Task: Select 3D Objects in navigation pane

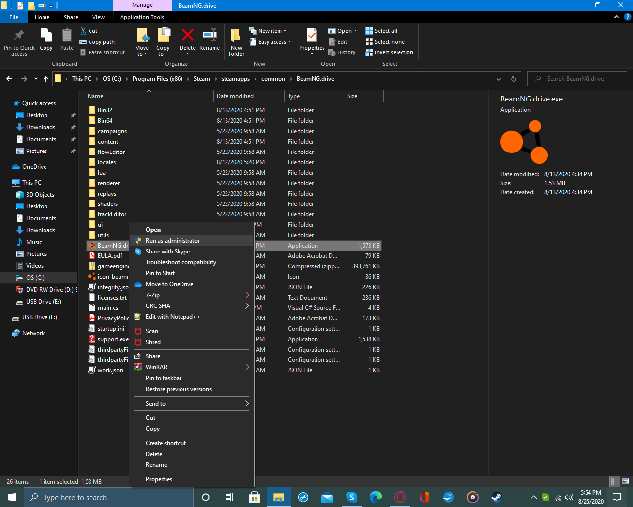Action: pos(40,195)
